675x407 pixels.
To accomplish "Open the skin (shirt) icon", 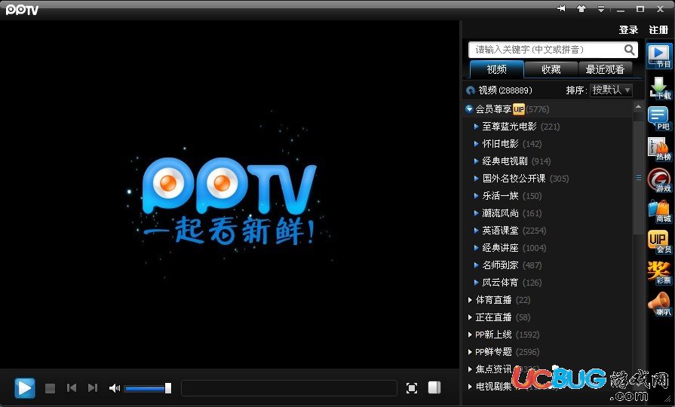I will click(581, 8).
